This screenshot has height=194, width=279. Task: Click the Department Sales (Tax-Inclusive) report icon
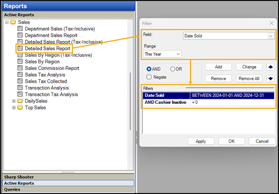(20, 29)
